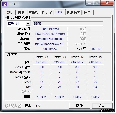Click the PC3-10700 (667 MHz) bandwidth field
This screenshot has width=116, height=113.
[50, 34]
